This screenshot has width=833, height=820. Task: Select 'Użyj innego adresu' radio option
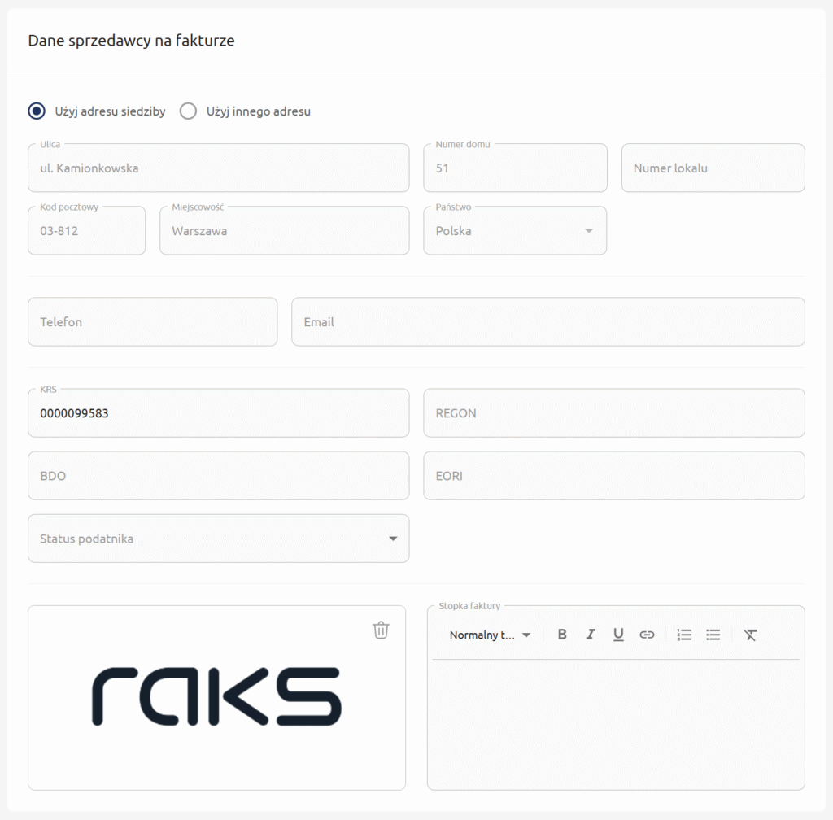click(189, 111)
